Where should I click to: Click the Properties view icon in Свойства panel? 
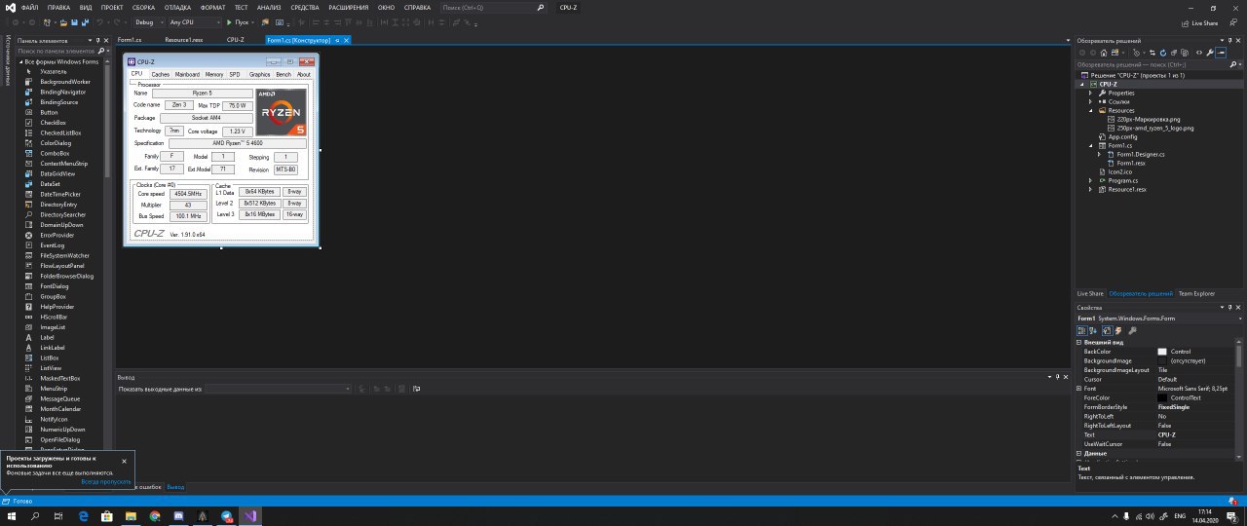point(1108,331)
